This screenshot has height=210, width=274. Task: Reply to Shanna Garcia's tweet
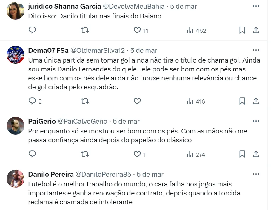[32, 30]
